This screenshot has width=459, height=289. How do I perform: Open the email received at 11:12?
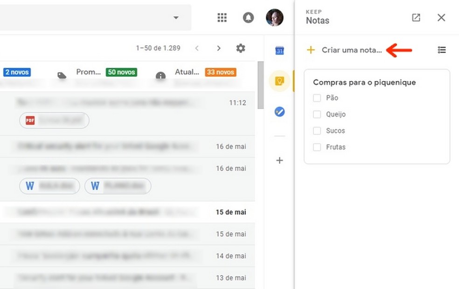tap(127, 113)
